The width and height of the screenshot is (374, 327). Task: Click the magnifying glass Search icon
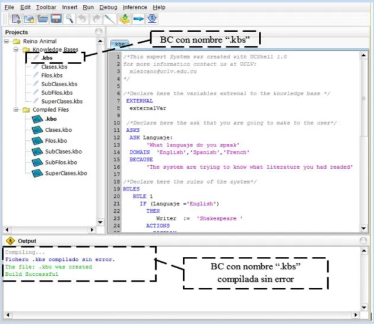click(x=69, y=18)
